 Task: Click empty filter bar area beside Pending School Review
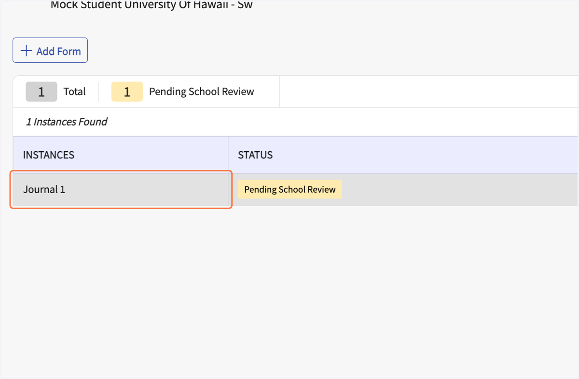(x=428, y=92)
